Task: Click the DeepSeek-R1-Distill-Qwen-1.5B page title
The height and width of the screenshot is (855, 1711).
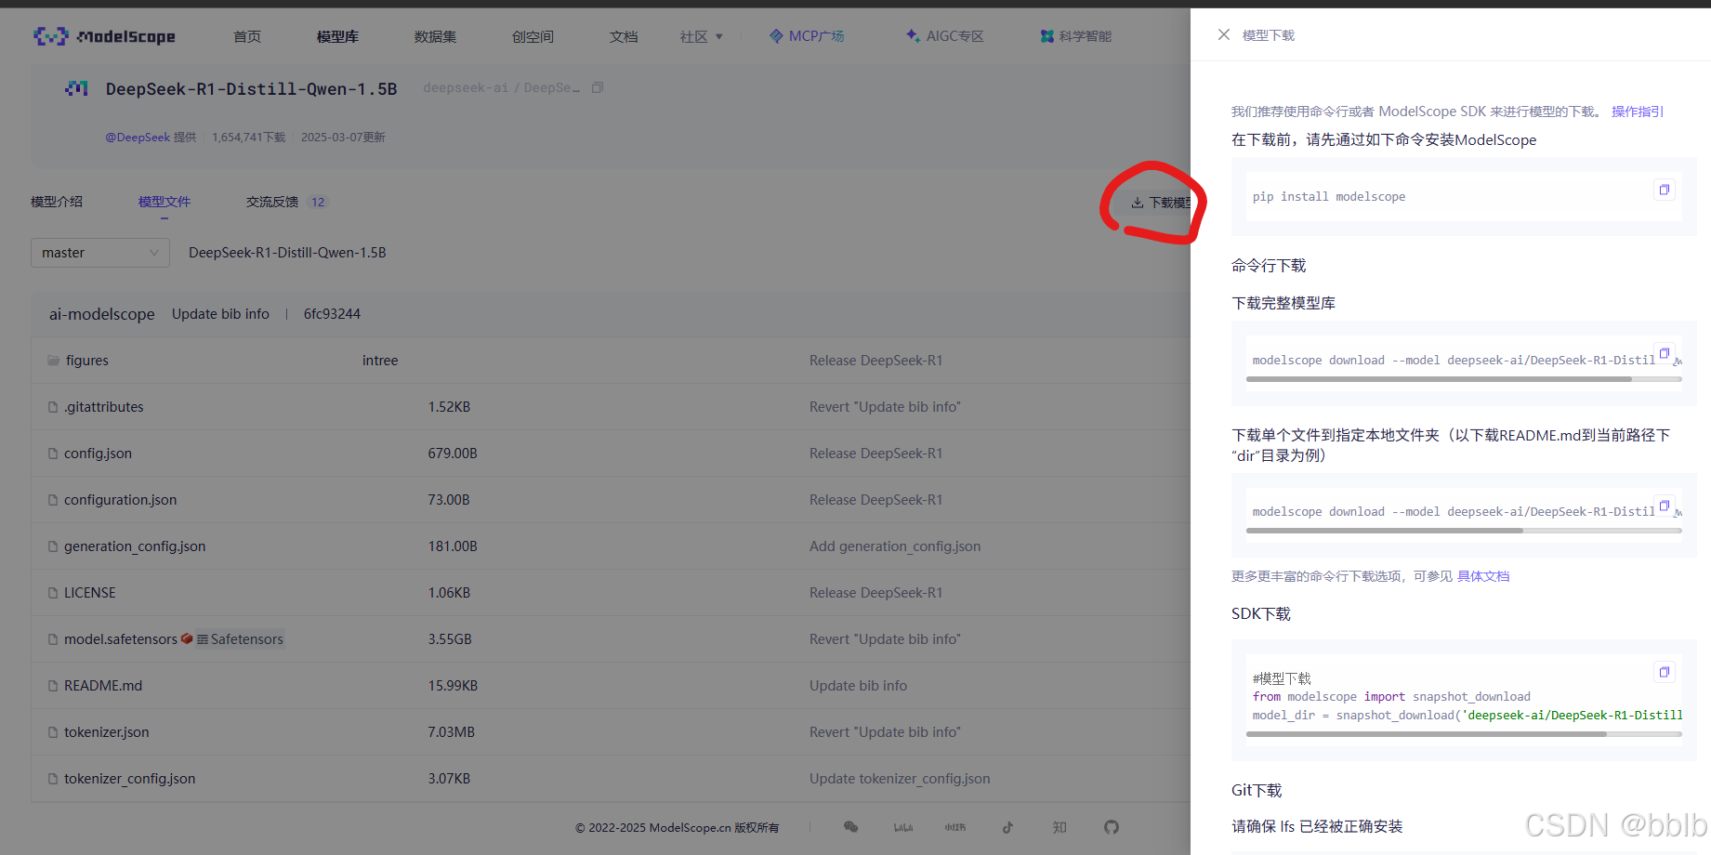Action: pyautogui.click(x=252, y=89)
